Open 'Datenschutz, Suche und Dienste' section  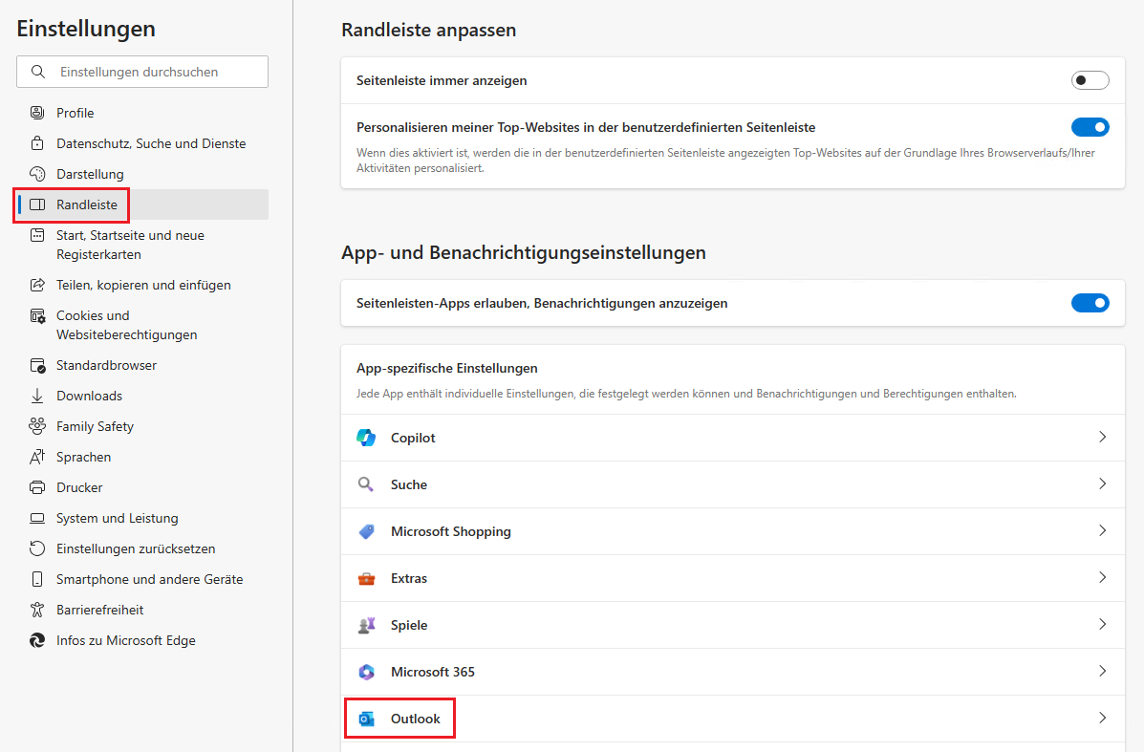point(151,143)
